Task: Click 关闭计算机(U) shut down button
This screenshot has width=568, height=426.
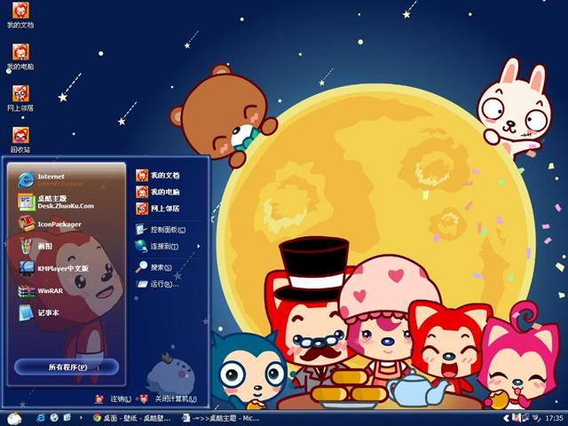Action: [x=169, y=398]
